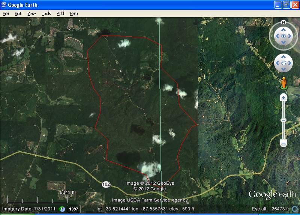300x215 pixels.
Task: Open the Help menu
Action: 74,13
